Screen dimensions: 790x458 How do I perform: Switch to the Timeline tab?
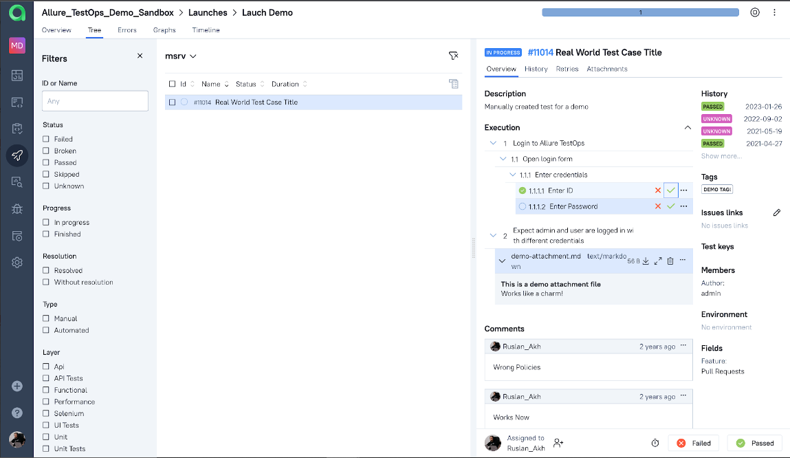pos(206,30)
